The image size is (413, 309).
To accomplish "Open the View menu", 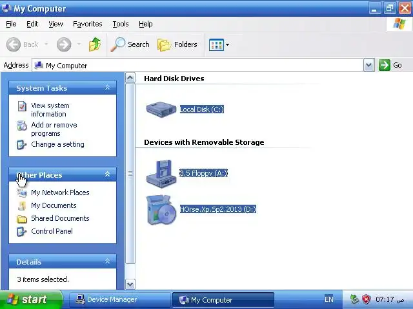I will pyautogui.click(x=55, y=24).
